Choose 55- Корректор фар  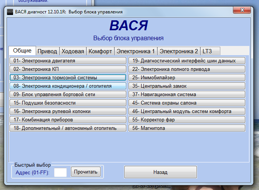click(x=187, y=120)
